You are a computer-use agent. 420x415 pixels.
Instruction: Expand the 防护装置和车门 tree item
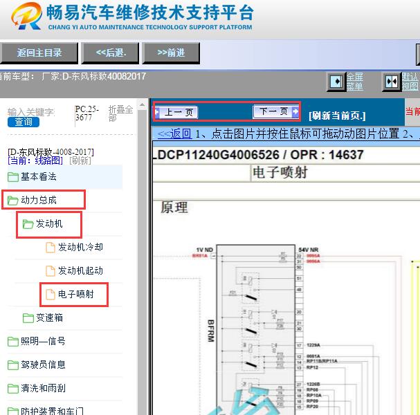(x=52, y=411)
